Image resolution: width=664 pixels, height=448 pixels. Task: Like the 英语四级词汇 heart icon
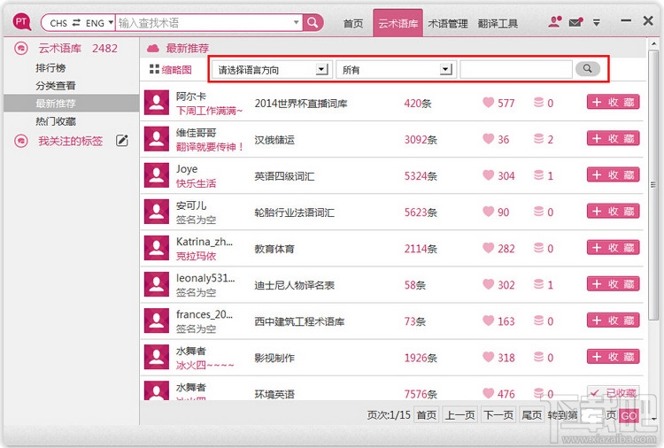click(x=488, y=175)
